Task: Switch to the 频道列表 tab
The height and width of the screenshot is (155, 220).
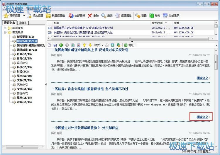Action: click(9, 23)
